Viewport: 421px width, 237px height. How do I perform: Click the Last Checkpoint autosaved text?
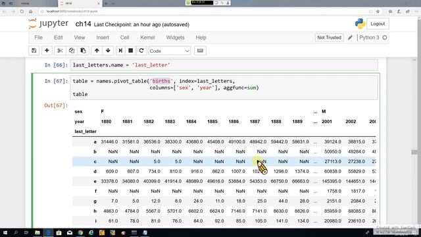141,24
